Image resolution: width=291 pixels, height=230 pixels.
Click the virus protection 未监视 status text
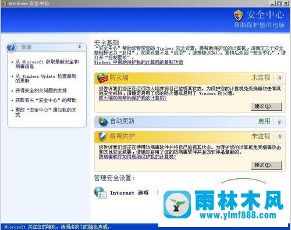click(261, 136)
